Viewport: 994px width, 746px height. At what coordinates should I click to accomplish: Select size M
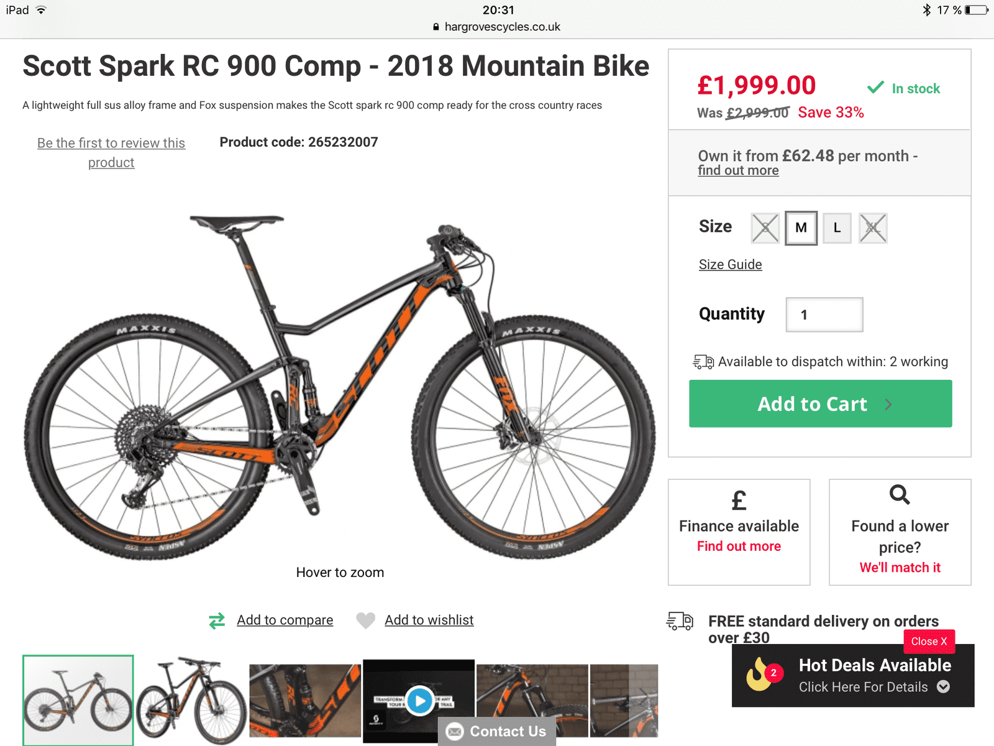[801, 228]
